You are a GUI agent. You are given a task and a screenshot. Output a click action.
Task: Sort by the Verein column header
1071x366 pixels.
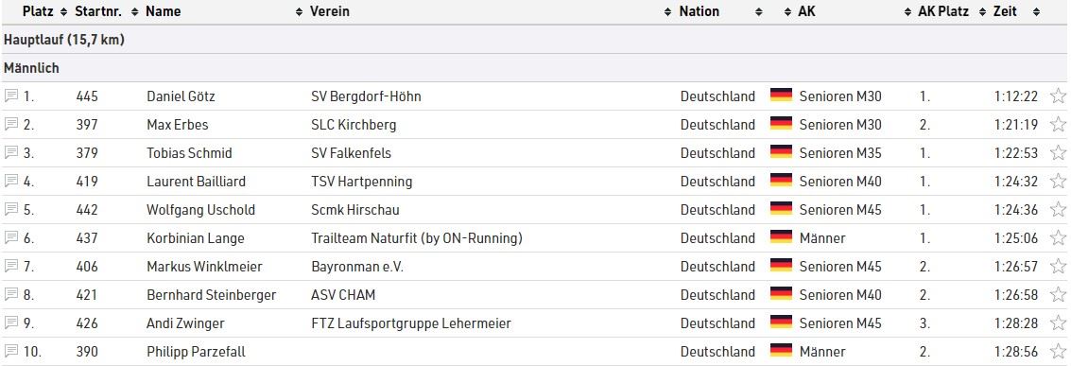click(x=330, y=11)
